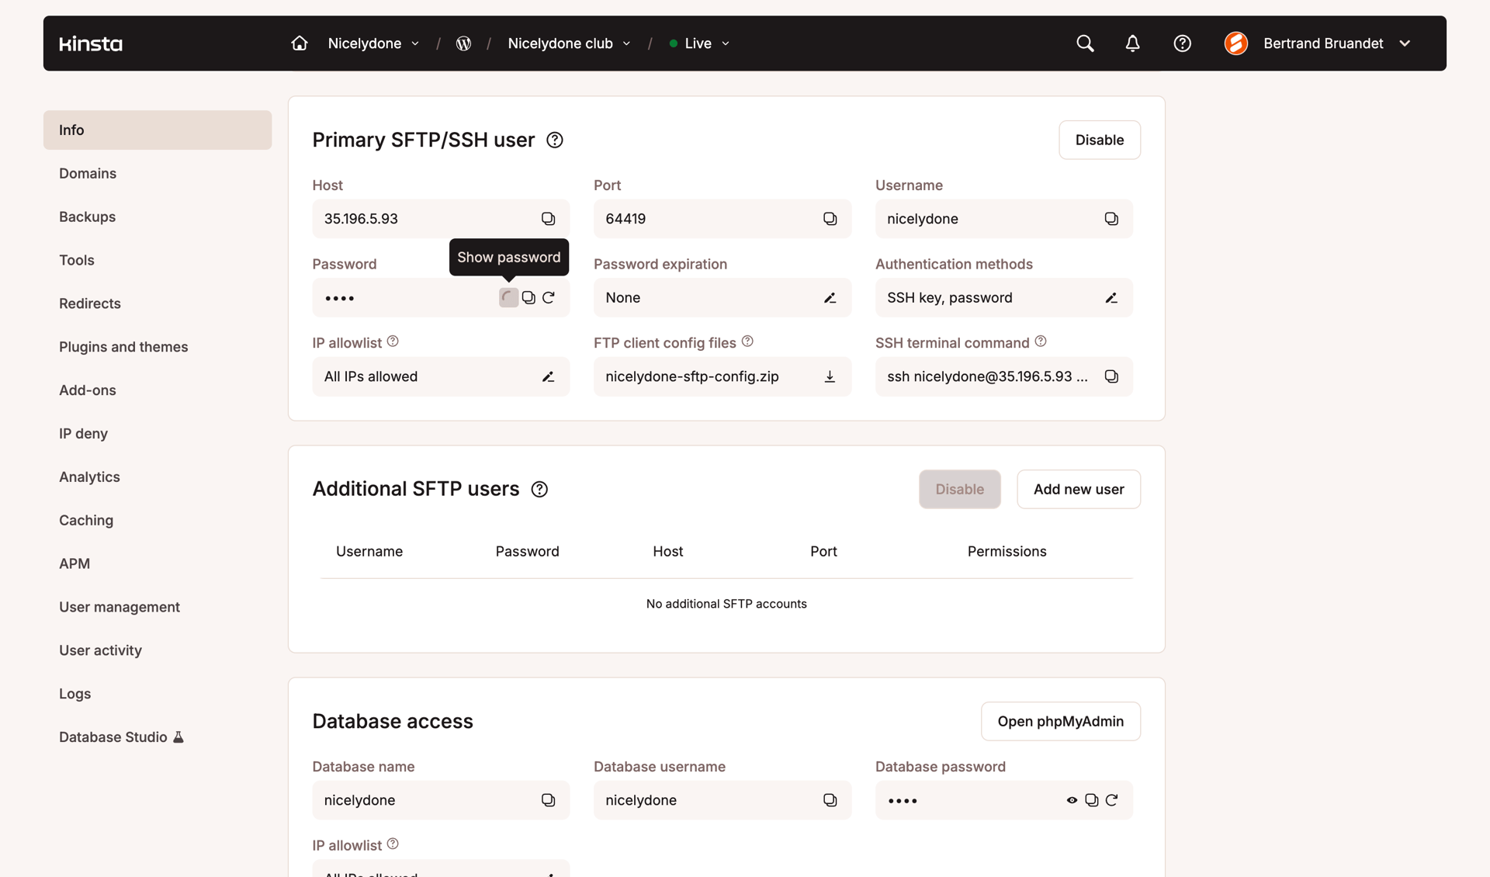Copy the SFTP username nicelydone
This screenshot has width=1490, height=877.
coord(1111,218)
